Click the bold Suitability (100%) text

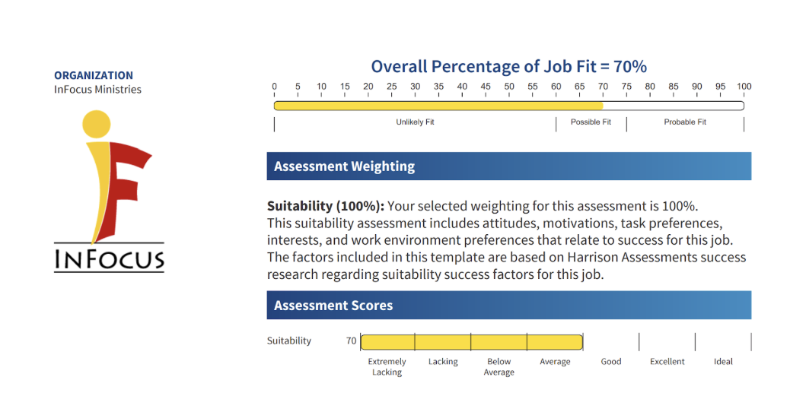pos(326,206)
